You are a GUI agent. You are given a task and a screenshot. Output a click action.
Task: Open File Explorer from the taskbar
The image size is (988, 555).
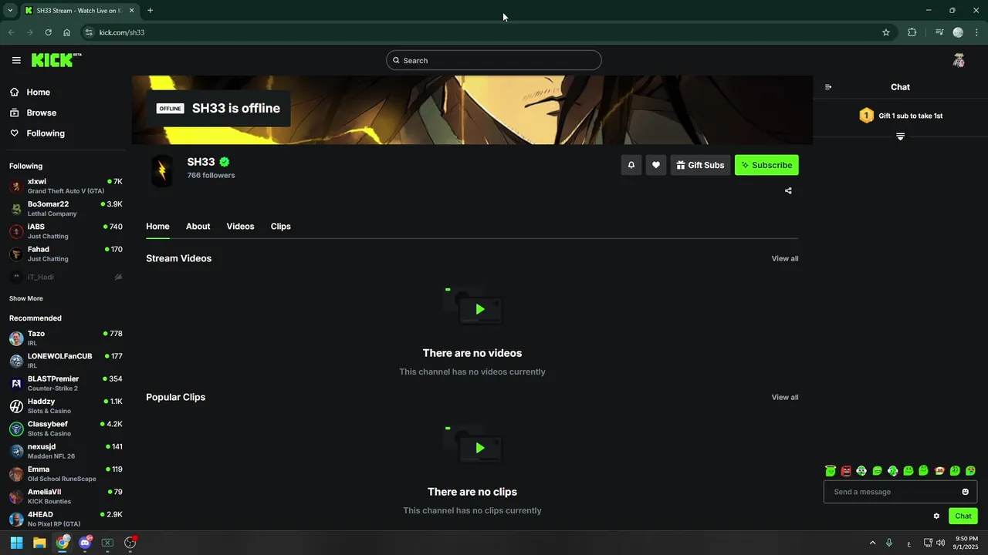pyautogui.click(x=39, y=543)
